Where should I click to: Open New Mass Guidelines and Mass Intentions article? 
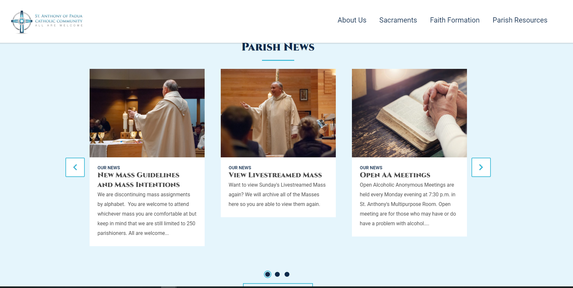point(139,180)
